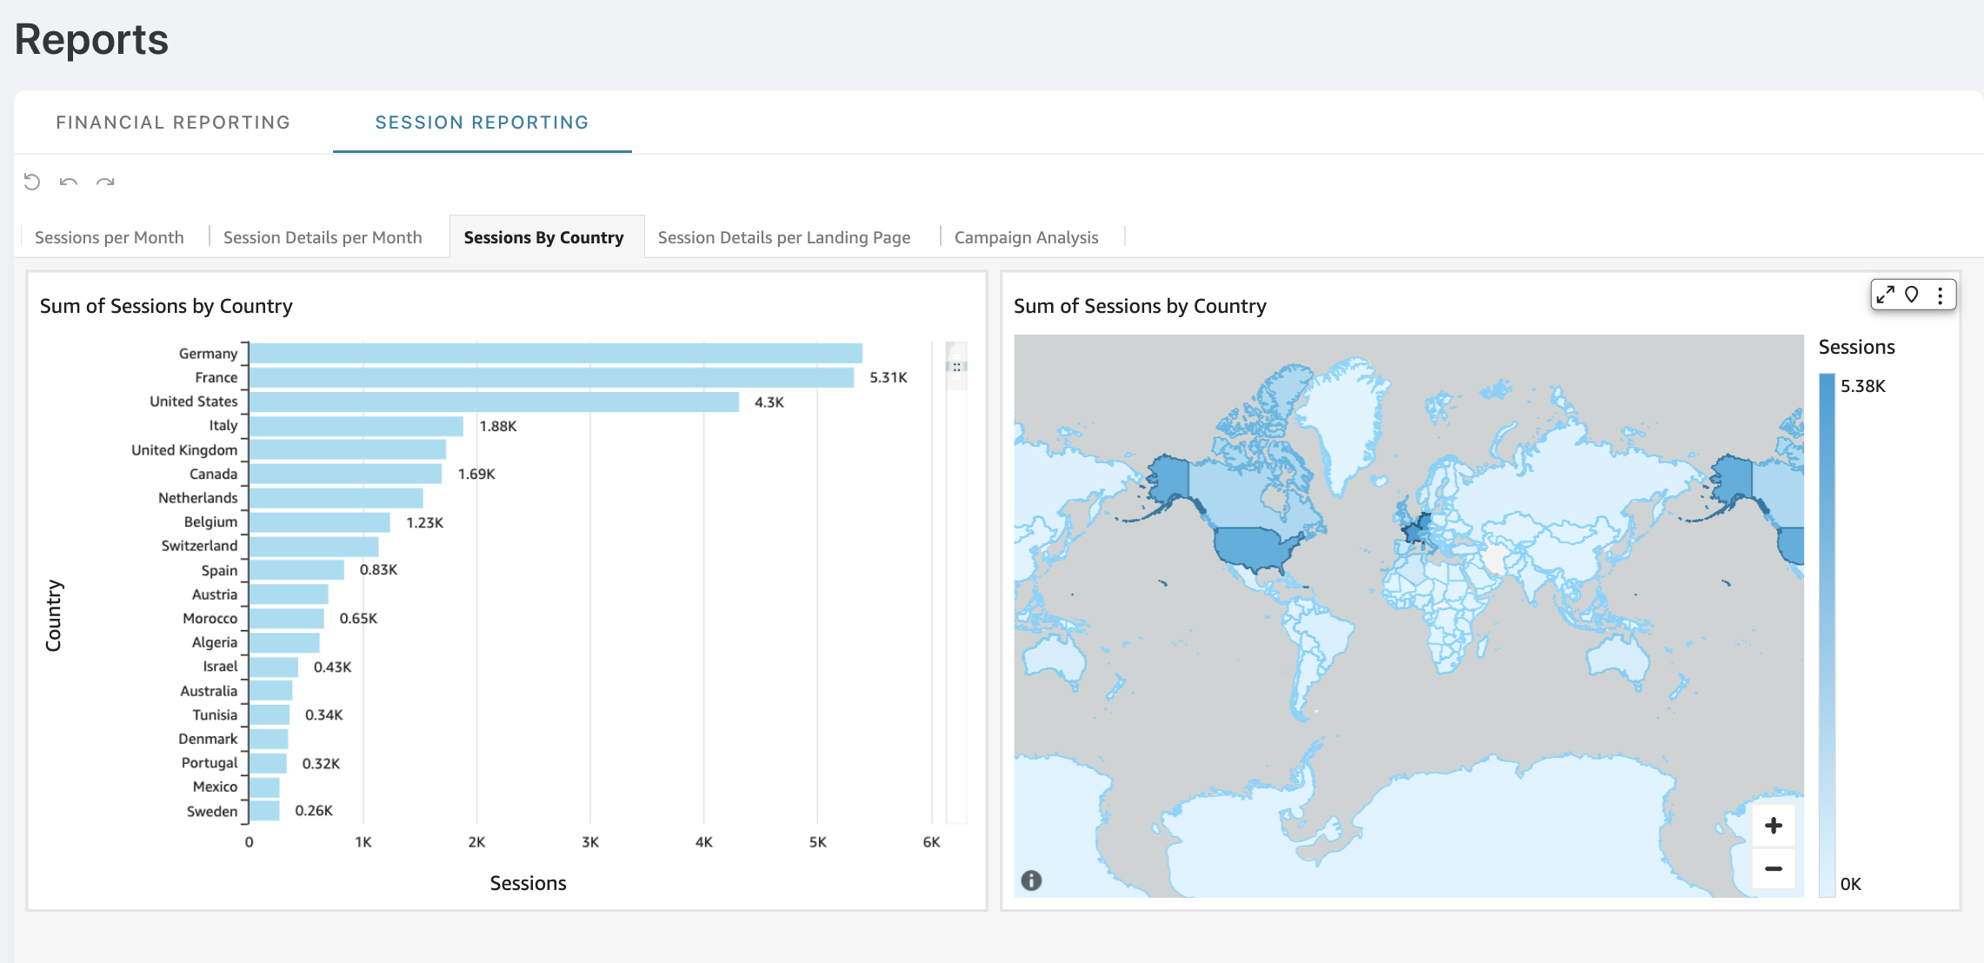Maximize the map visual with expand icon

coord(1885,295)
